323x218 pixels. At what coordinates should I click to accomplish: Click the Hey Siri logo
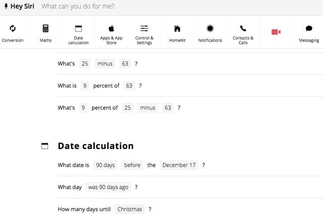pos(19,7)
